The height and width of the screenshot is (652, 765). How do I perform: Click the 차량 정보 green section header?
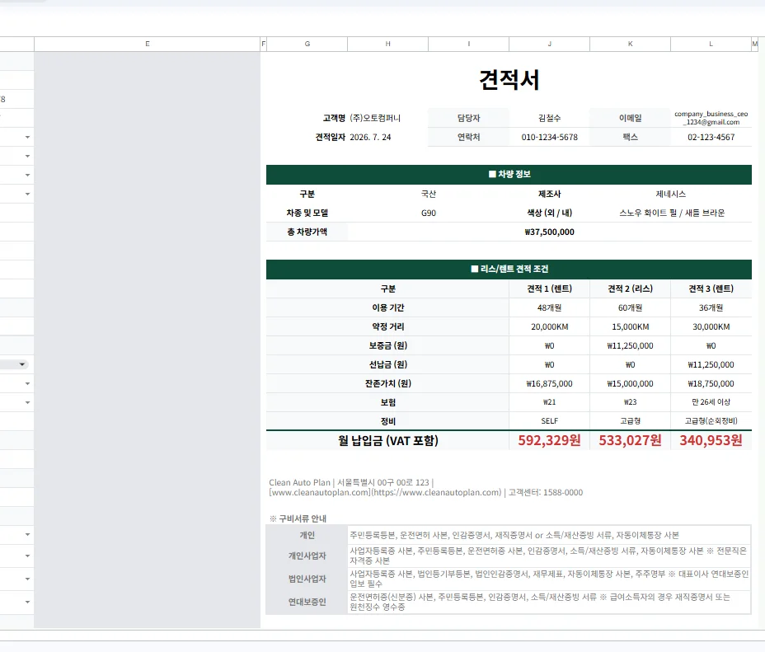509,175
